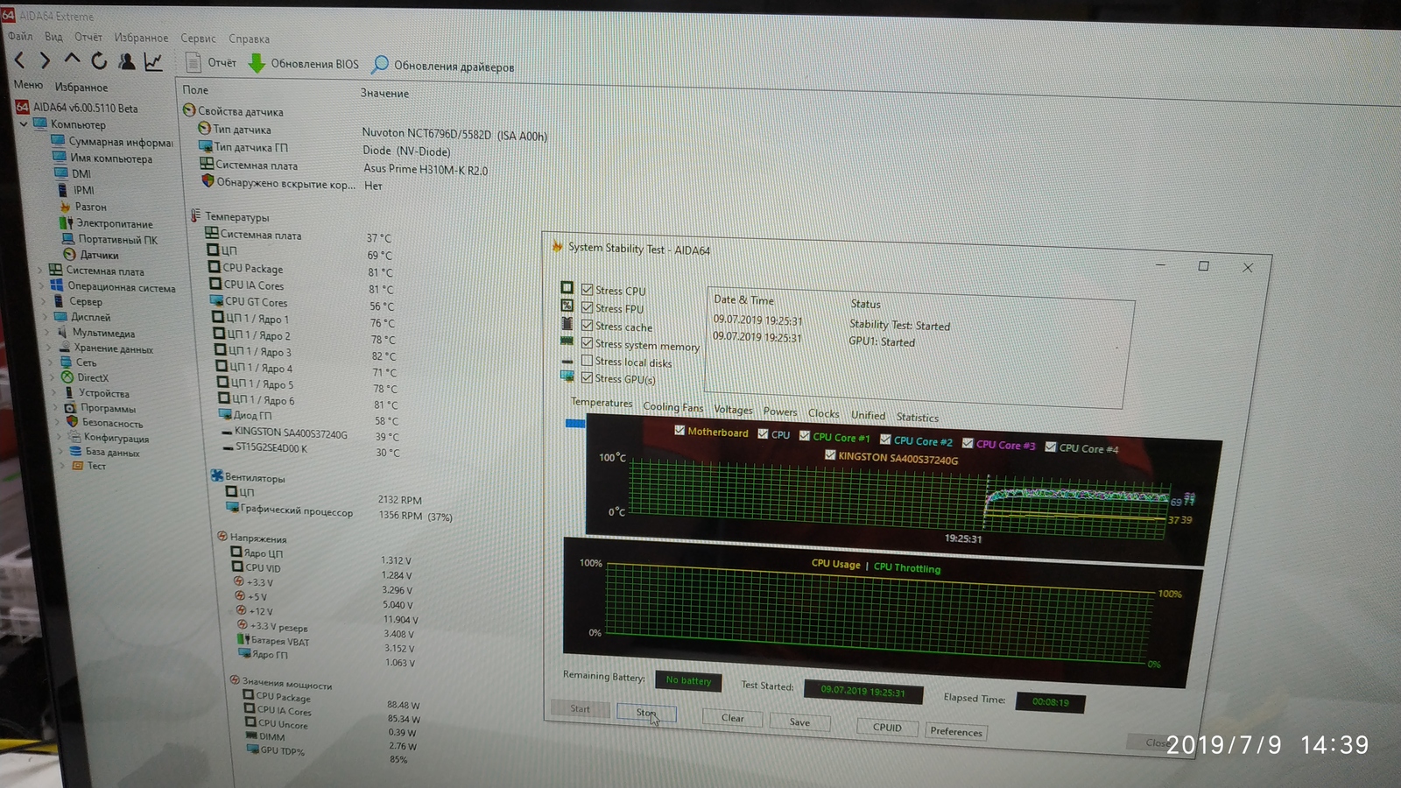
Task: Switch to the Voltages tab
Action: click(733, 410)
